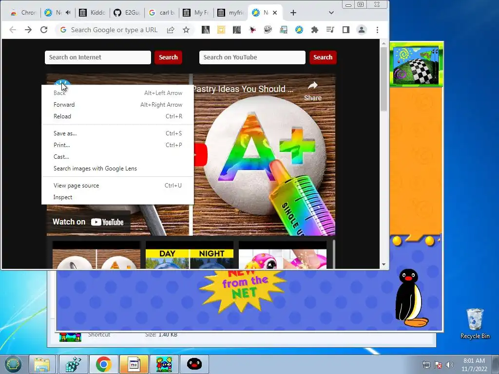
Task: Click the document window taskbar icon
Action: [x=134, y=364]
